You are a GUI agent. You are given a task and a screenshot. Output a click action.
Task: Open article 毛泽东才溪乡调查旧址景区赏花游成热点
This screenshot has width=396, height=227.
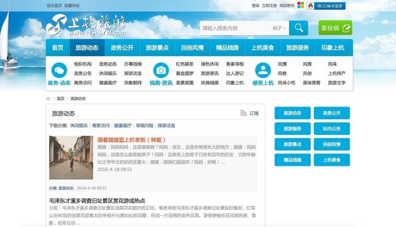click(x=97, y=201)
